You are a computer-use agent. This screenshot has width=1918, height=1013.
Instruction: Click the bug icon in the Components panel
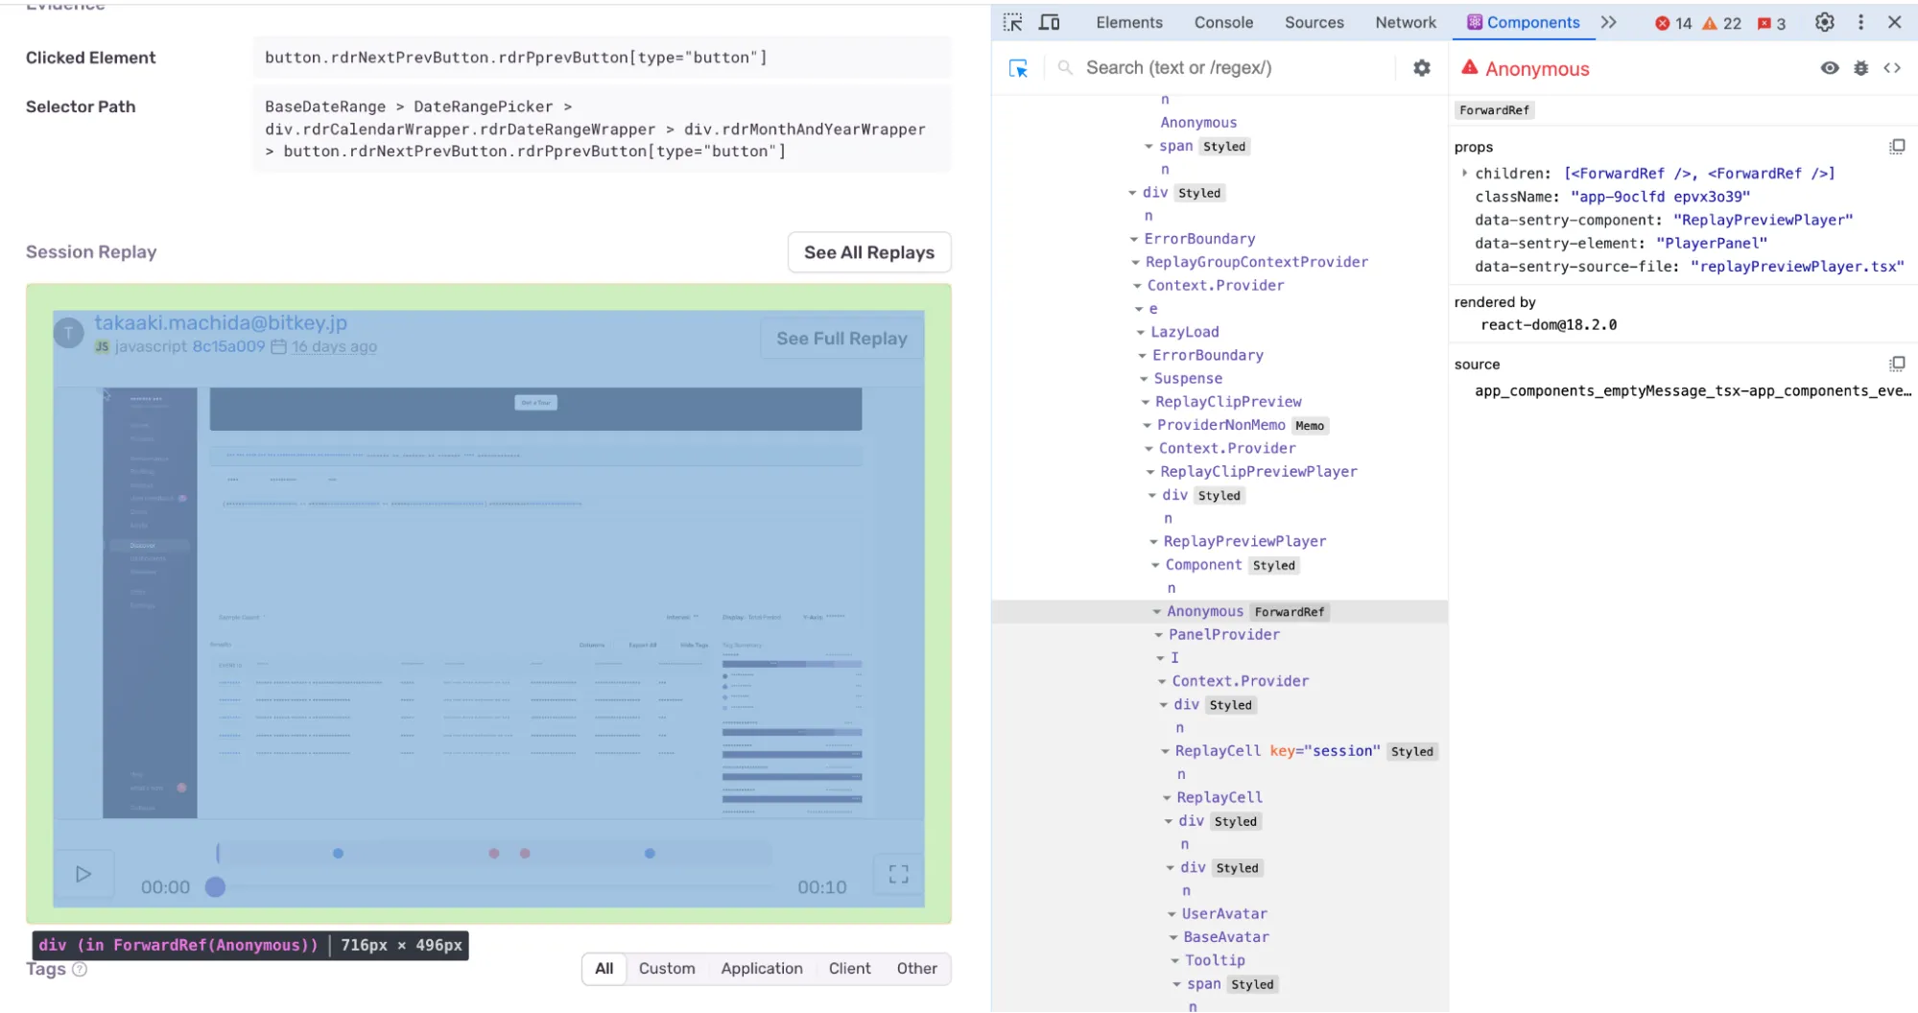[1861, 68]
